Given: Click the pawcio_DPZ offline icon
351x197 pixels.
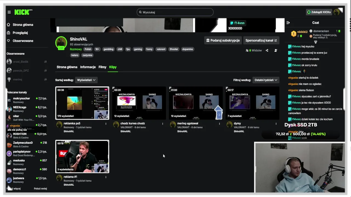Looking at the screenshot, I should point(45,71).
